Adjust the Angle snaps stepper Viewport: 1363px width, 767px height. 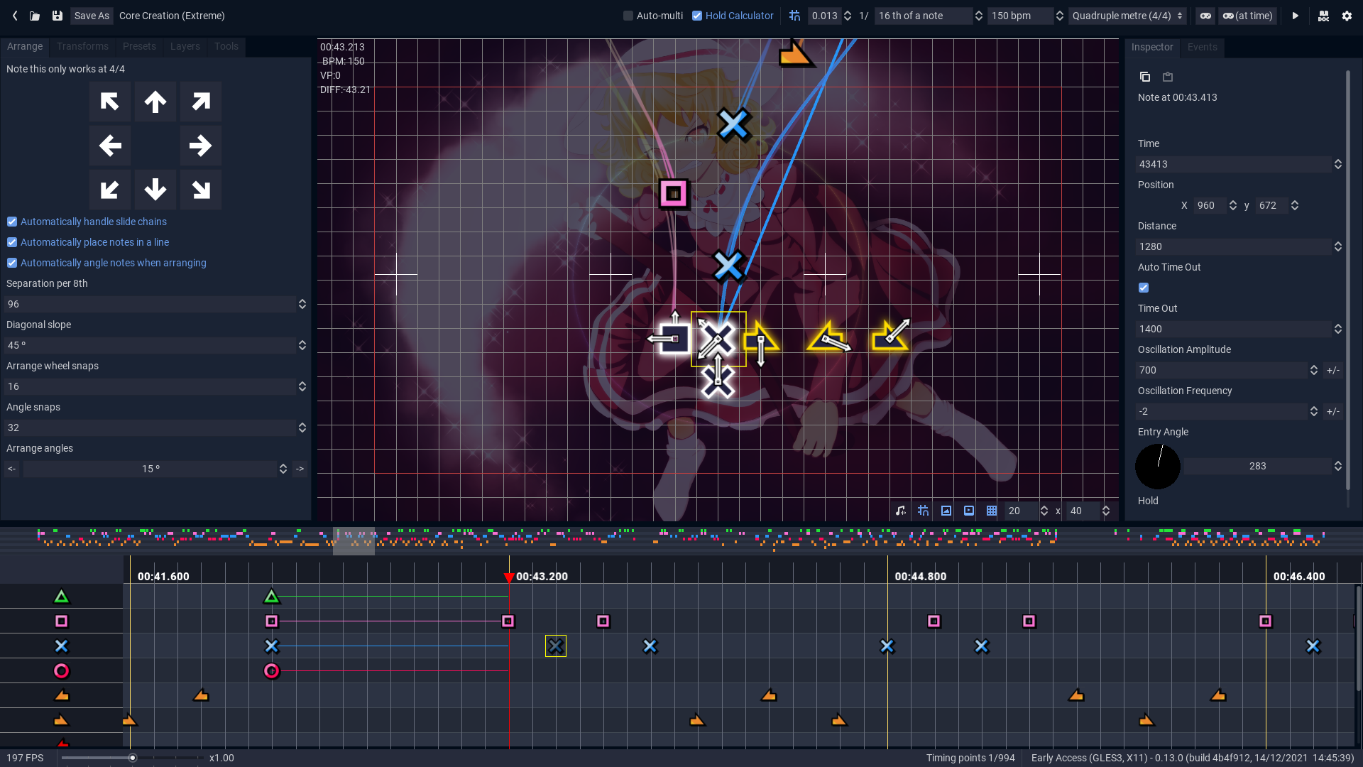(x=302, y=428)
